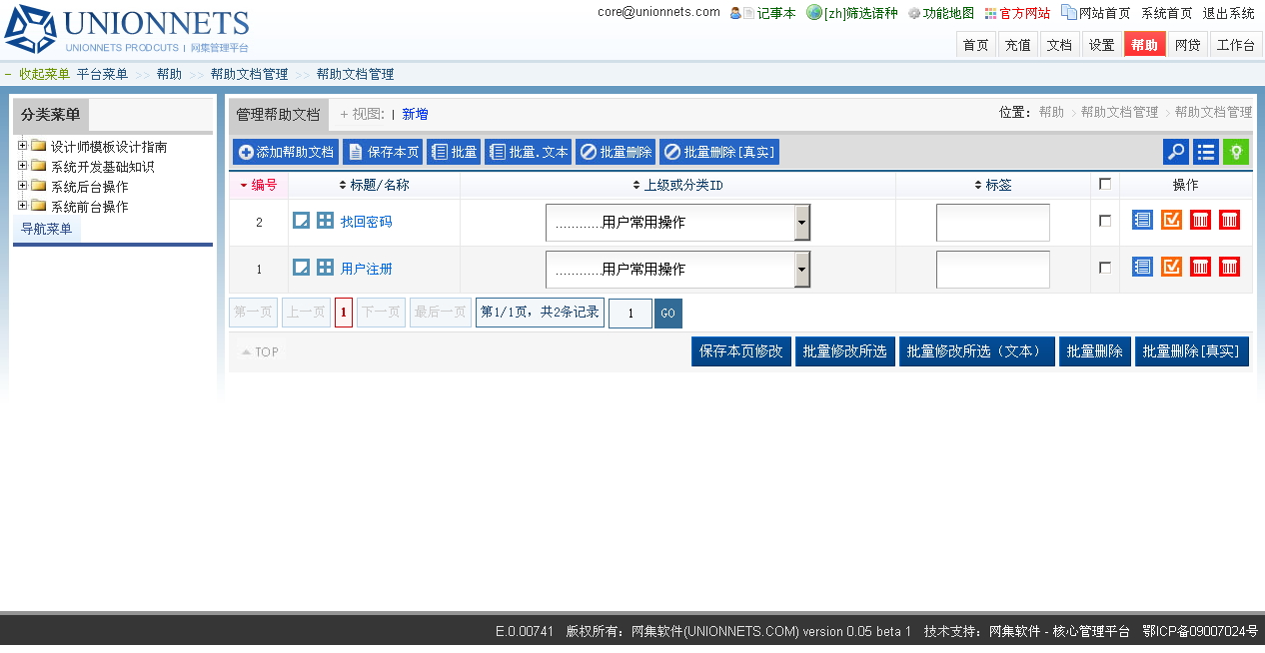
Task: Click the orange checkmark icon for 找回密码
Action: tap(1171, 220)
